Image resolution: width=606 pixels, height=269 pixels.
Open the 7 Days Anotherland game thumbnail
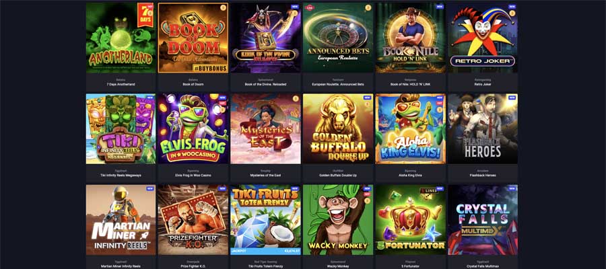[x=121, y=38]
